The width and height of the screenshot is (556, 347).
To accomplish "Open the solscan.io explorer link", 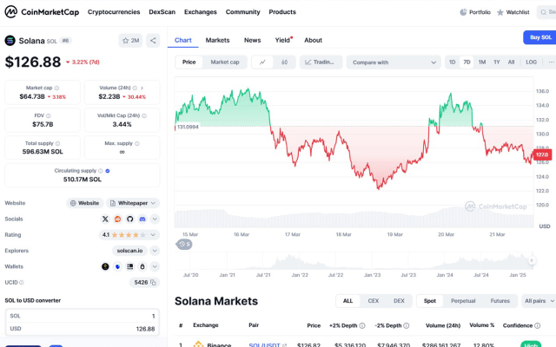I will (x=128, y=251).
